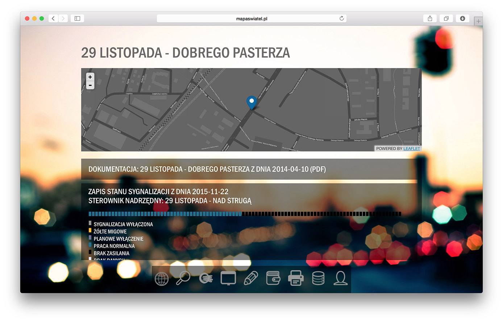
Task: Click the gray Sygnalizacja wyłączona legend swatch
Action: (x=90, y=223)
